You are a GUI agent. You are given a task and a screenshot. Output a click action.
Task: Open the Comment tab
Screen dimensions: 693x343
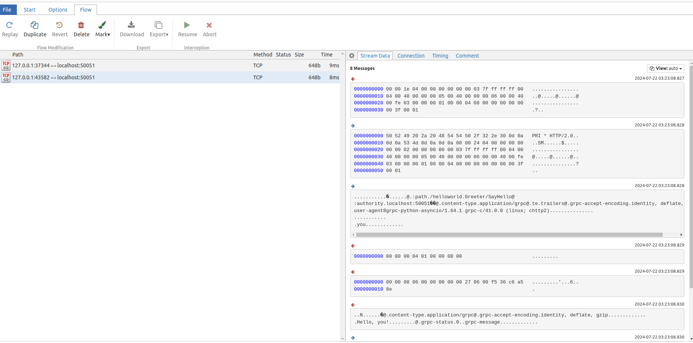(467, 56)
